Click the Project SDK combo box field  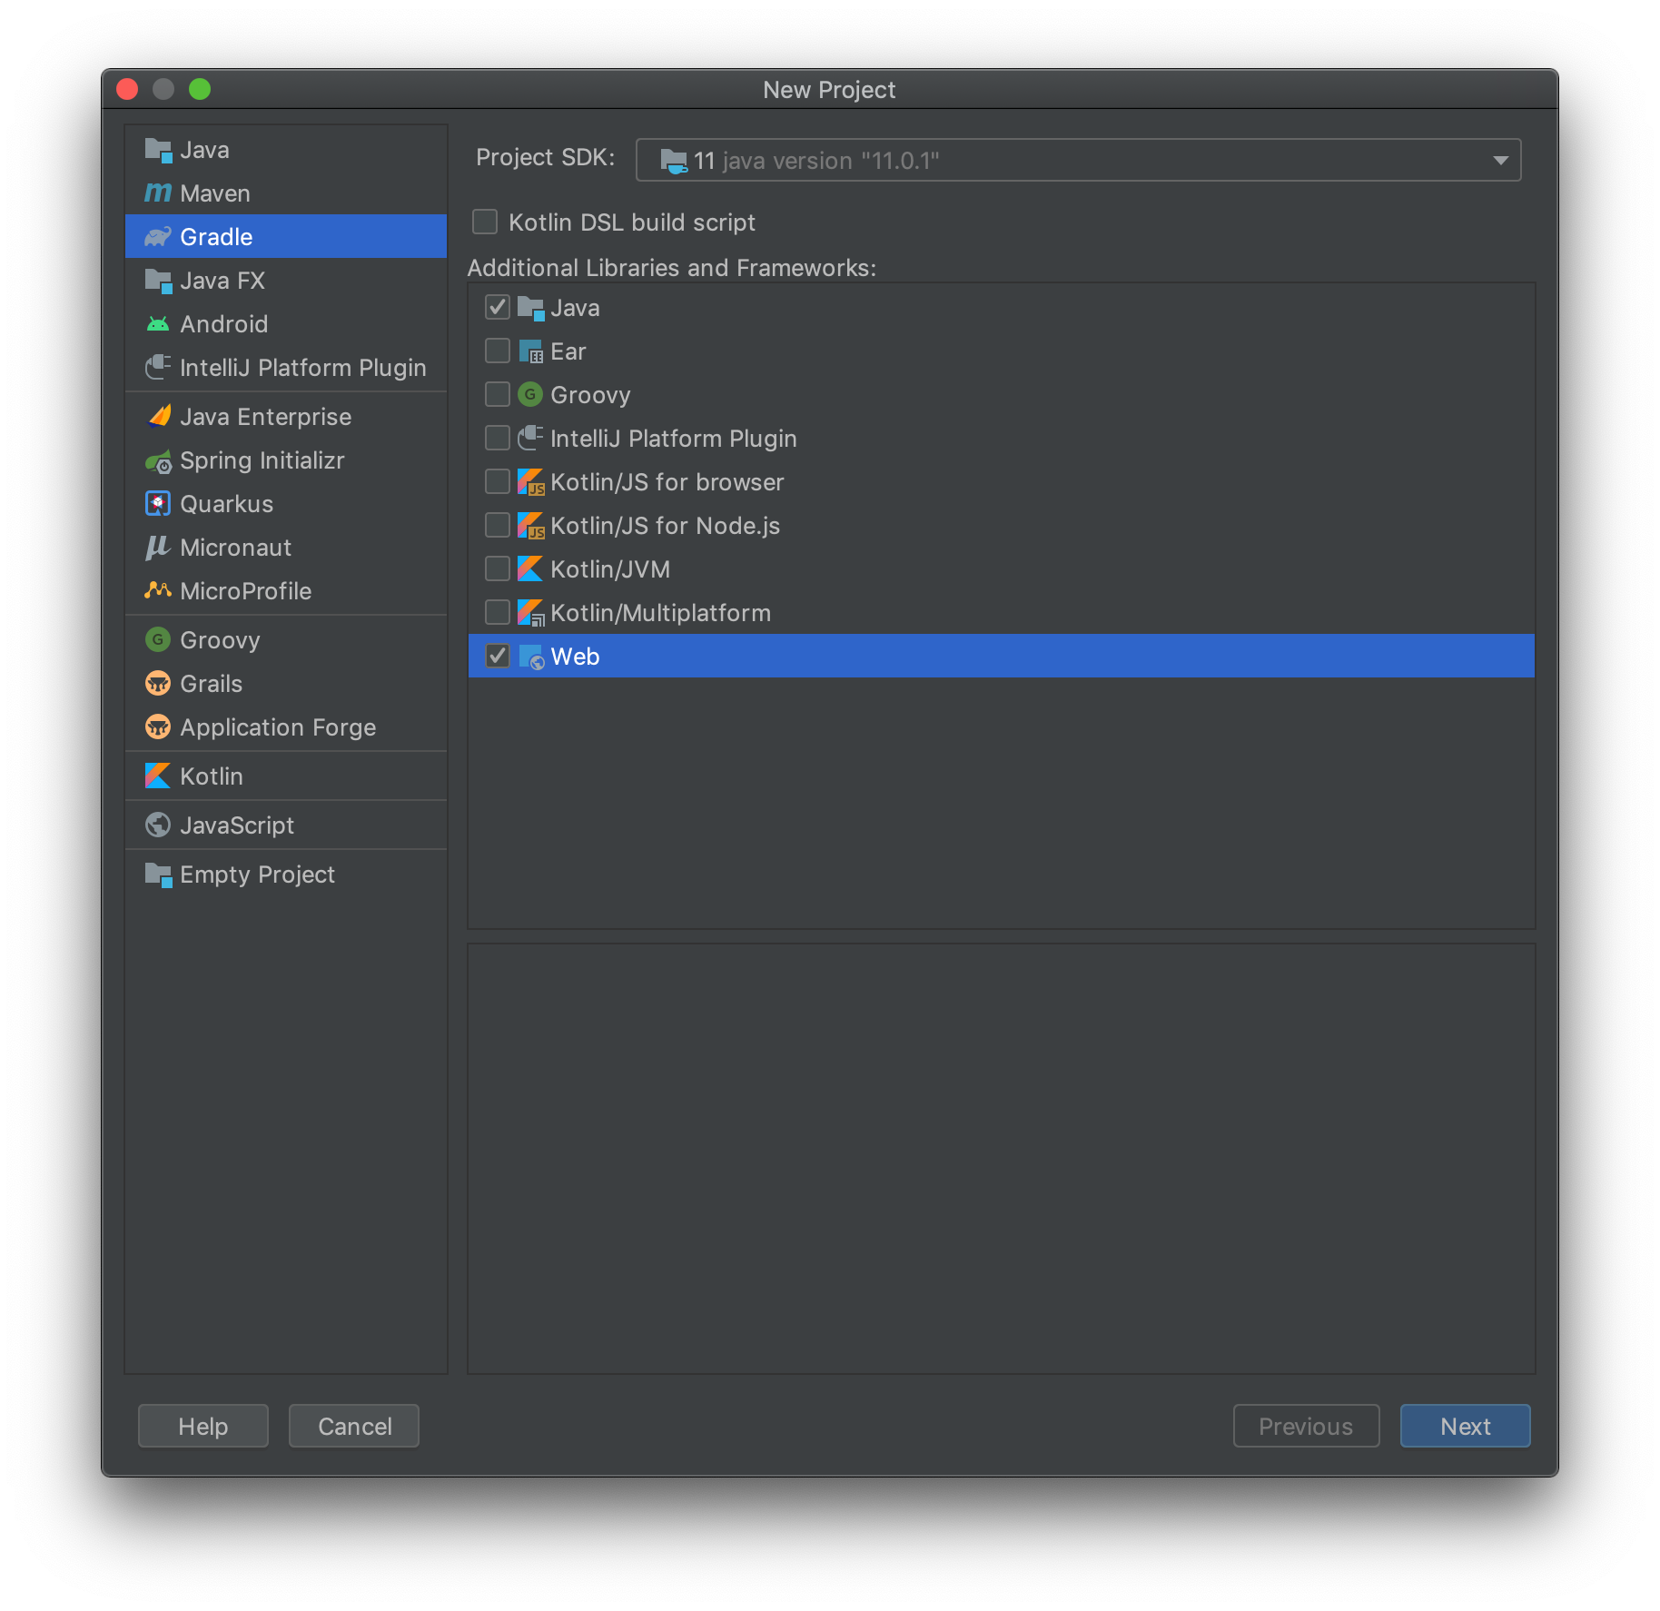pyautogui.click(x=1078, y=161)
